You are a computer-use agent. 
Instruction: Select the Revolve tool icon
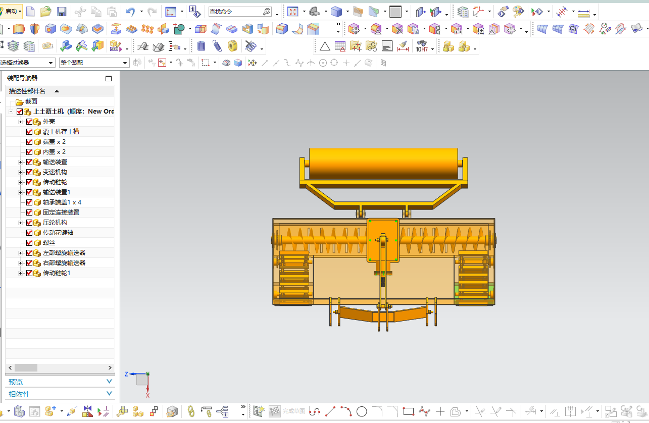34,29
